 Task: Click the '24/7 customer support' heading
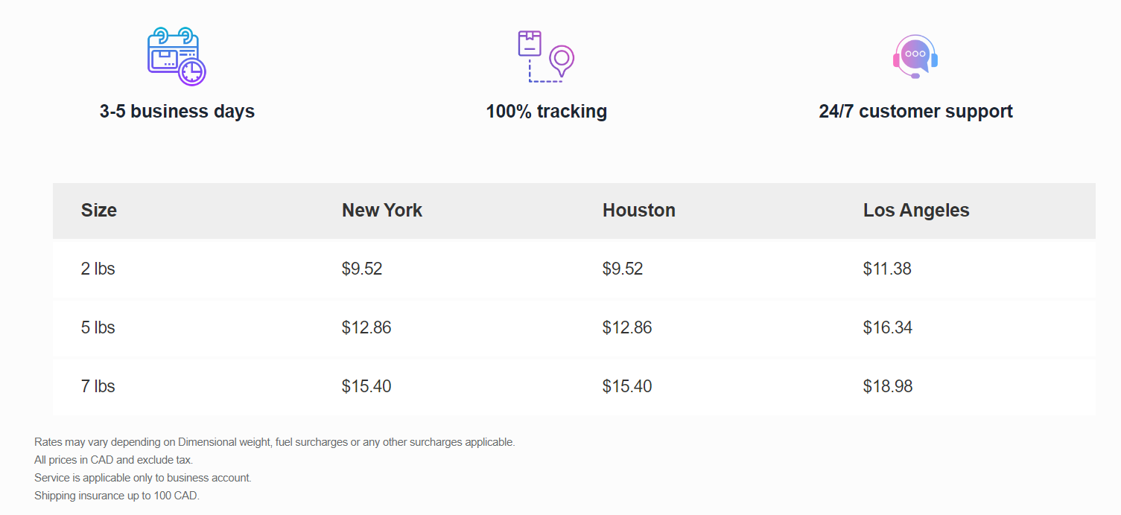[915, 112]
